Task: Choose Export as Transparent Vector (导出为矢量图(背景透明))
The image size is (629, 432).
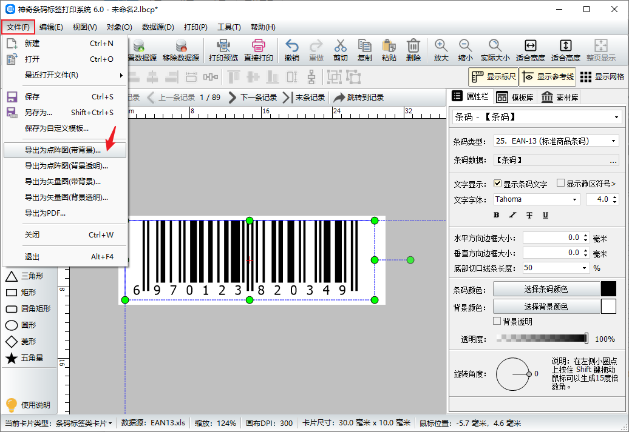Action: pos(65,198)
